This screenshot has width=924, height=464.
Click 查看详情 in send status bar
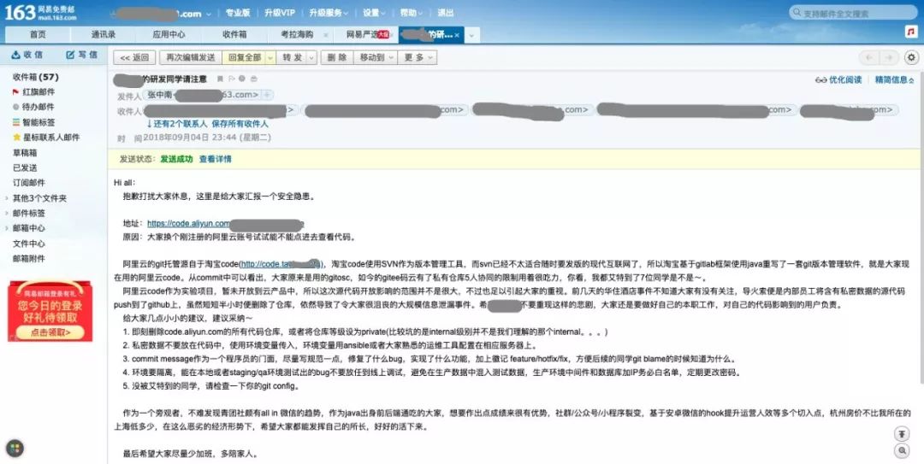point(215,159)
